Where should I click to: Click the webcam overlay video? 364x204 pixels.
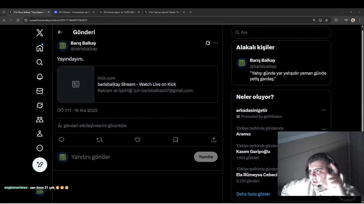coord(321,164)
